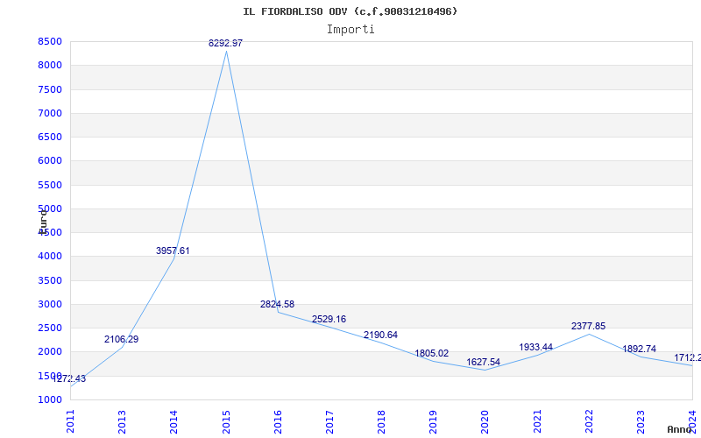The image size is (701, 438).
Task: Click the 7000 y-axis value
Action: click(x=50, y=113)
